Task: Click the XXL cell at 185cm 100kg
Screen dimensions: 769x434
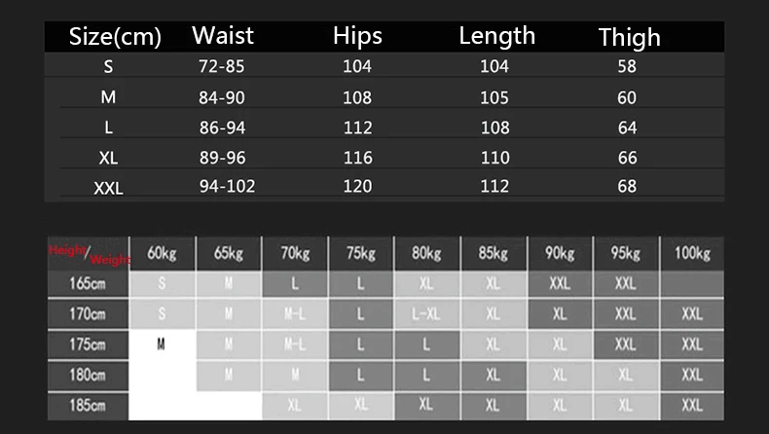Action: pos(692,406)
